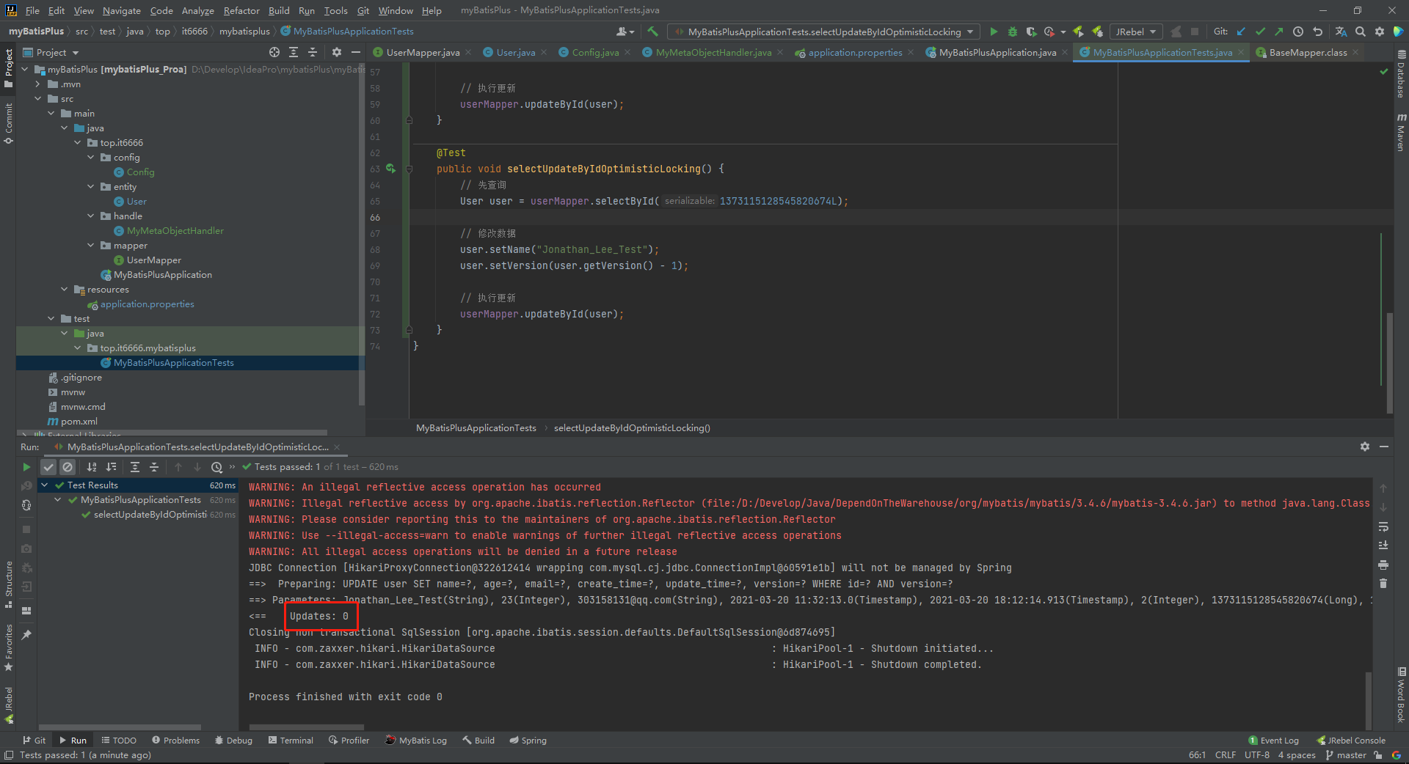The height and width of the screenshot is (764, 1409).
Task: Open Project view type dropdown
Action: tap(51, 52)
